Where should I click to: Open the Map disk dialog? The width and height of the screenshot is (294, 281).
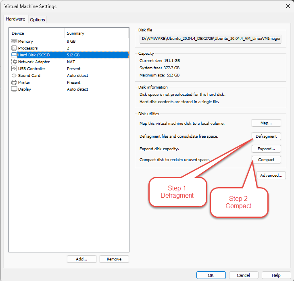266,123
